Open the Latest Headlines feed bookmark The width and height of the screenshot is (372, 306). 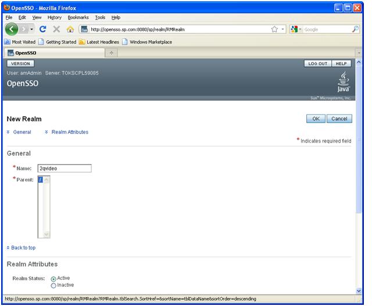click(x=99, y=42)
